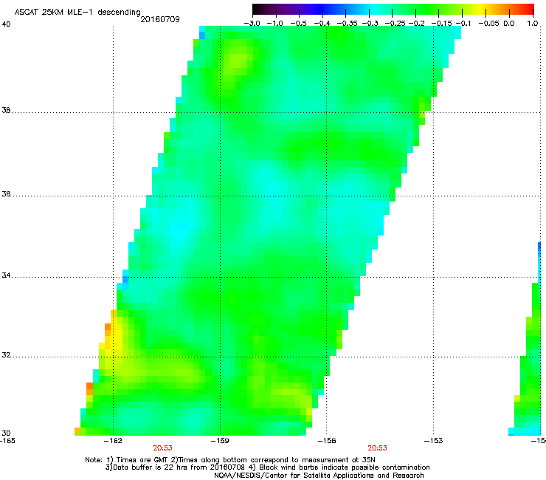Click the -1.0 color scale label

276,24
